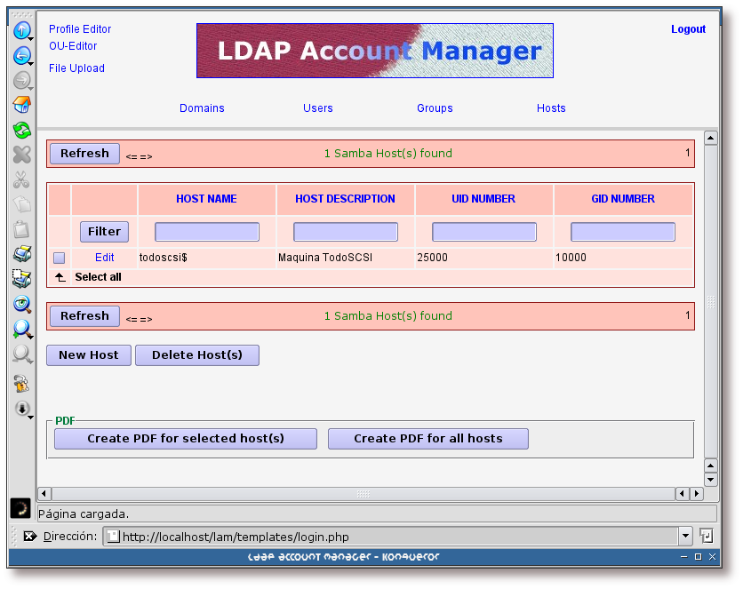Sort the table by HOST NAME header
The width and height of the screenshot is (743, 589).
[206, 199]
